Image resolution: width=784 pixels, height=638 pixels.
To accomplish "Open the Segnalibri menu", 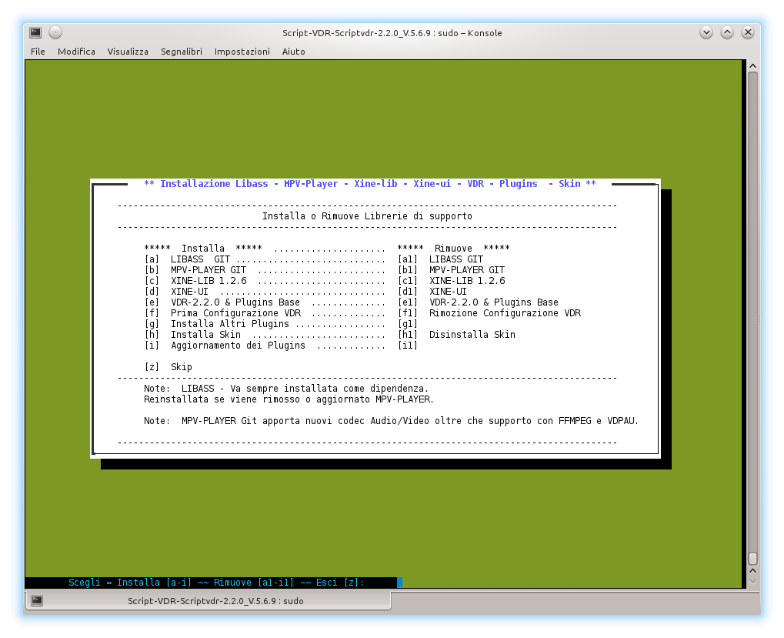I will [x=181, y=52].
